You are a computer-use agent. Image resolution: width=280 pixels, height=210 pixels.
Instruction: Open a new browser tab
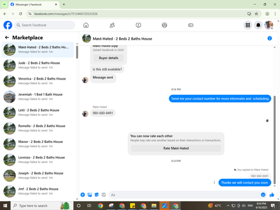coord(64,4)
